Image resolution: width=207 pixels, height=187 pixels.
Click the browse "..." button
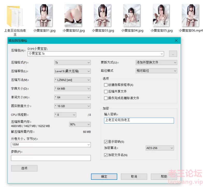(x=173, y=54)
